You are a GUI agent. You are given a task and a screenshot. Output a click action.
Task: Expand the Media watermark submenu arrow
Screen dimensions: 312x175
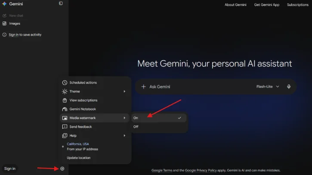(124, 118)
